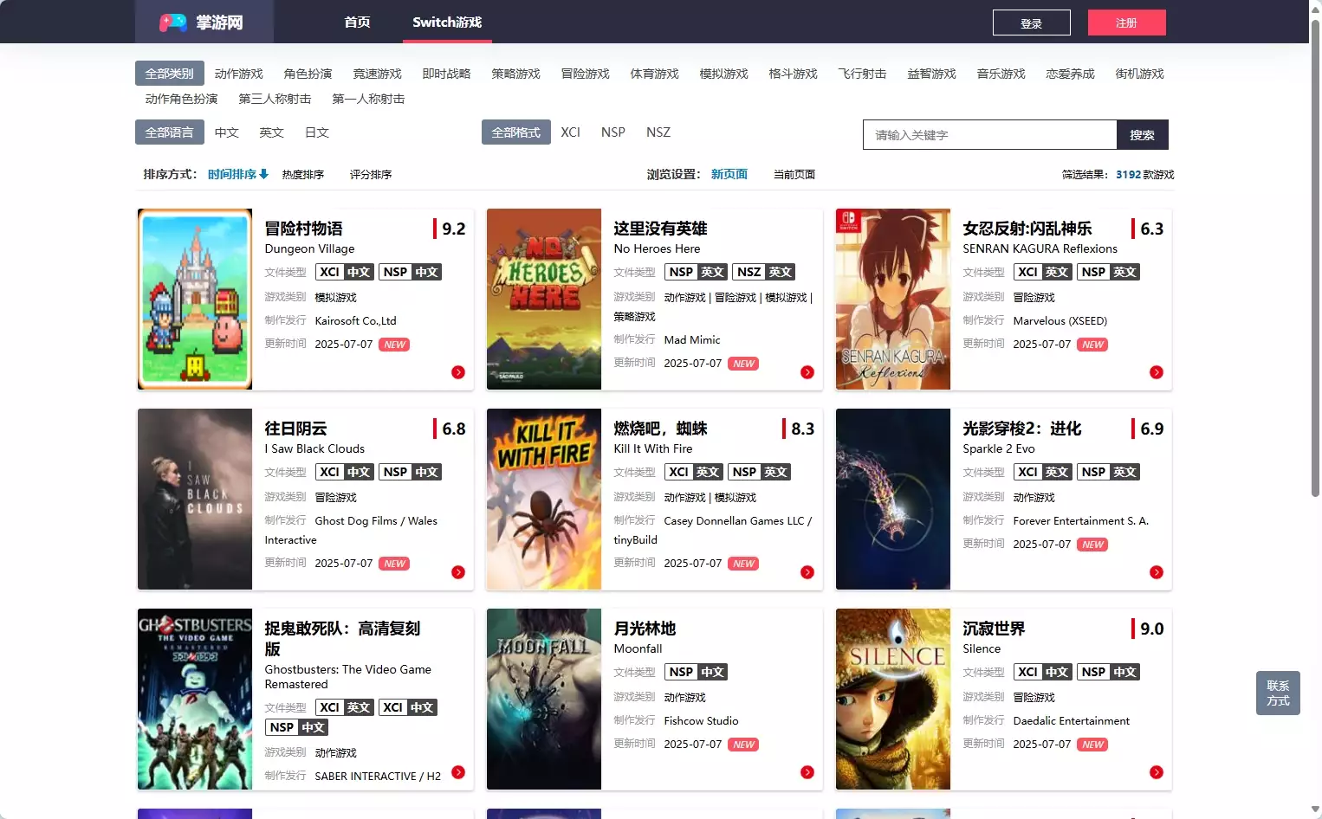Select the 全部格式 format filter
This screenshot has width=1322, height=819.
coord(516,132)
